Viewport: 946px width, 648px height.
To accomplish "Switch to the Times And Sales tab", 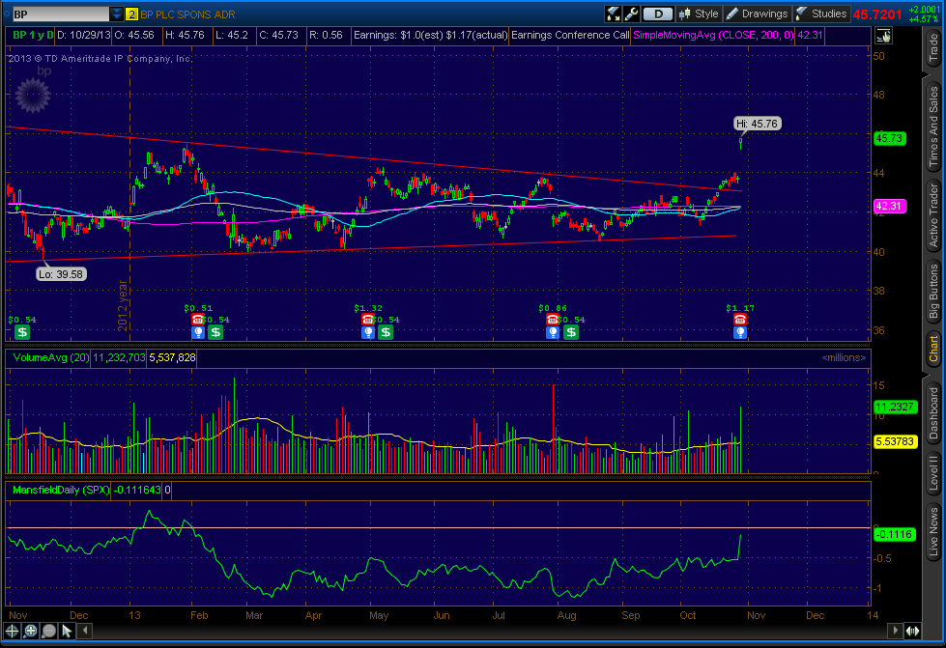I will pyautogui.click(x=933, y=125).
